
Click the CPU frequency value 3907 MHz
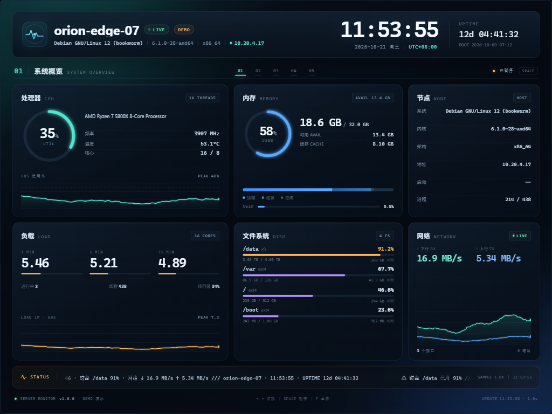[206, 134]
